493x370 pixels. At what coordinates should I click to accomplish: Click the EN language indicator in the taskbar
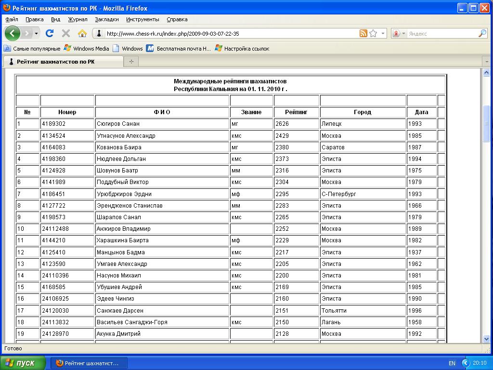pyautogui.click(x=452, y=363)
